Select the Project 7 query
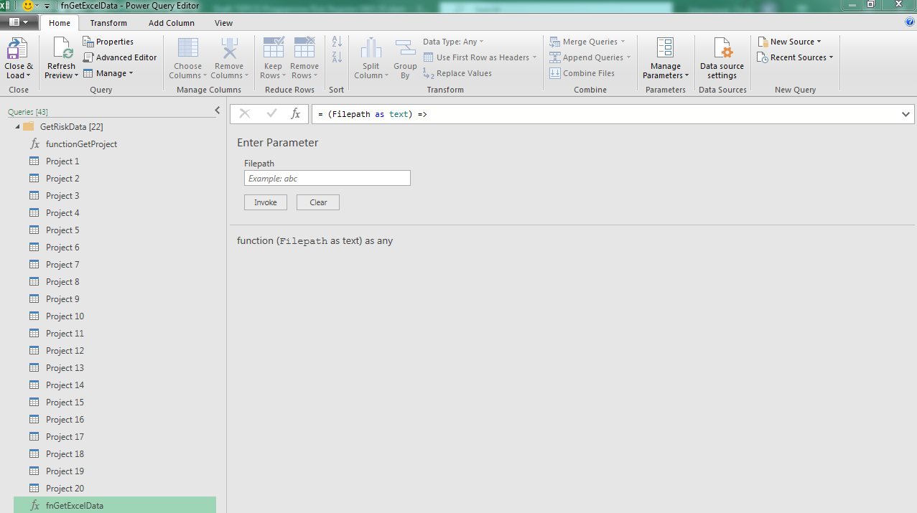917x513 pixels. (x=115, y=265)
